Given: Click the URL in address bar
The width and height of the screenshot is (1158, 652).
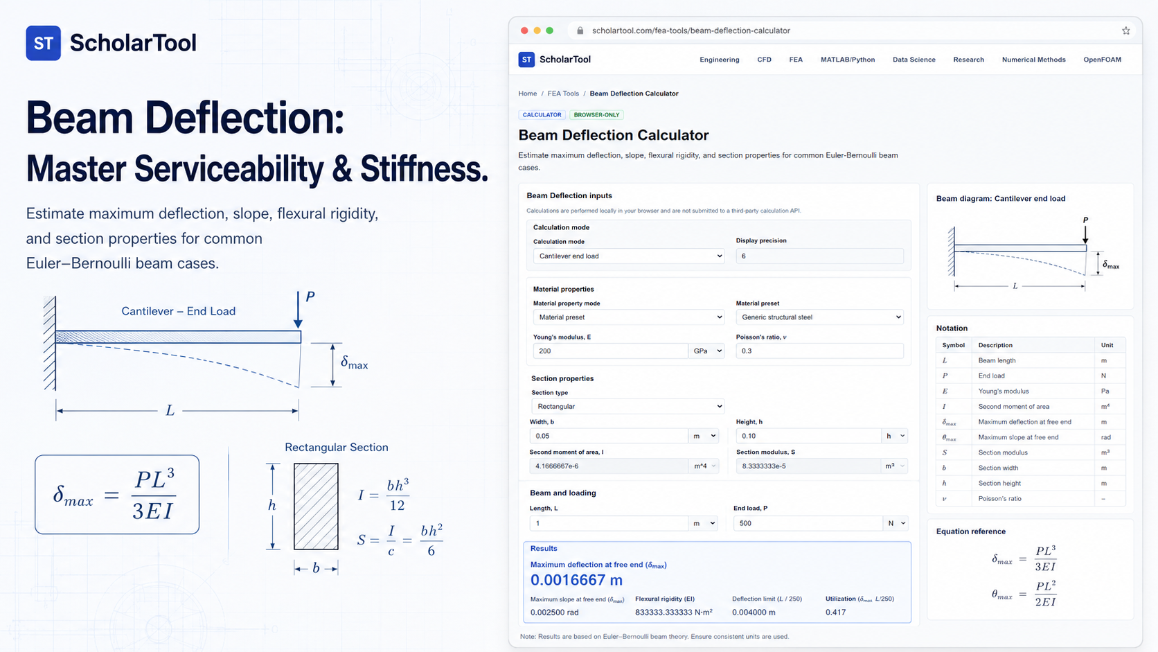Looking at the screenshot, I should point(691,30).
